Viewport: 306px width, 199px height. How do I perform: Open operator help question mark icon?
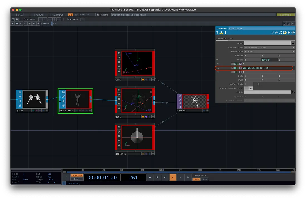point(217,33)
